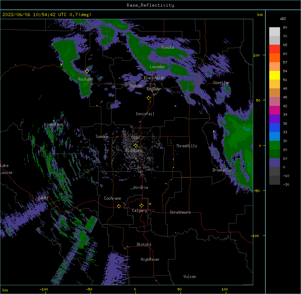Image resolution: width=301 pixels, height=294 pixels.
Task: Select the red 65 dBZ color swatch
Action: tap(274, 49)
